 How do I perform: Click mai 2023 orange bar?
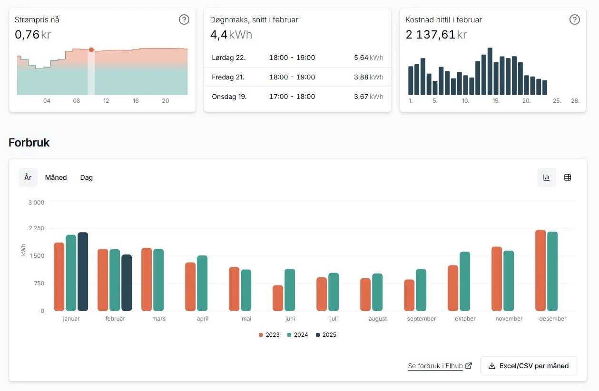(234, 289)
